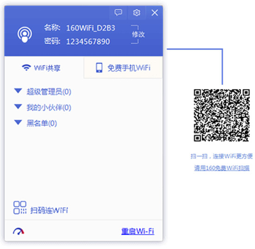Image resolution: width=255 pixels, height=249 pixels.
Task: Select the 黑名单(0) list label
Action: 42,123
